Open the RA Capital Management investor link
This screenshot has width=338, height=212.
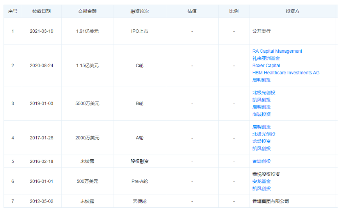277,51
